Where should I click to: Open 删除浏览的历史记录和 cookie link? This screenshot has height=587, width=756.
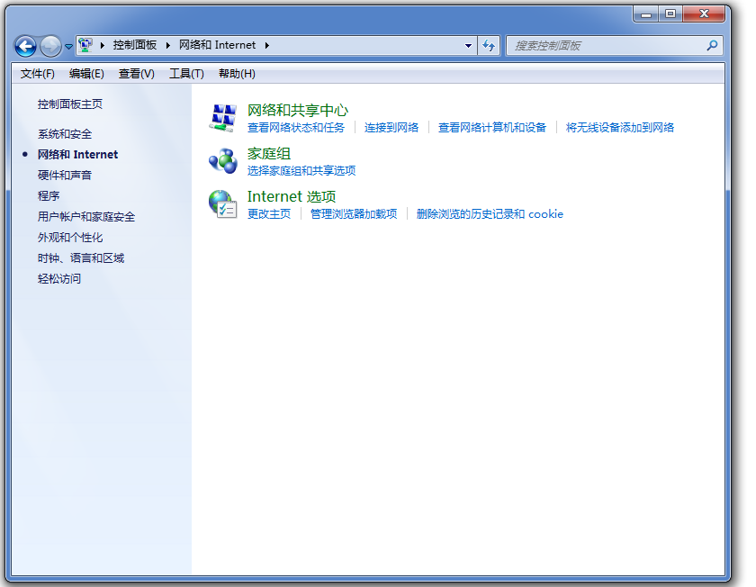490,214
